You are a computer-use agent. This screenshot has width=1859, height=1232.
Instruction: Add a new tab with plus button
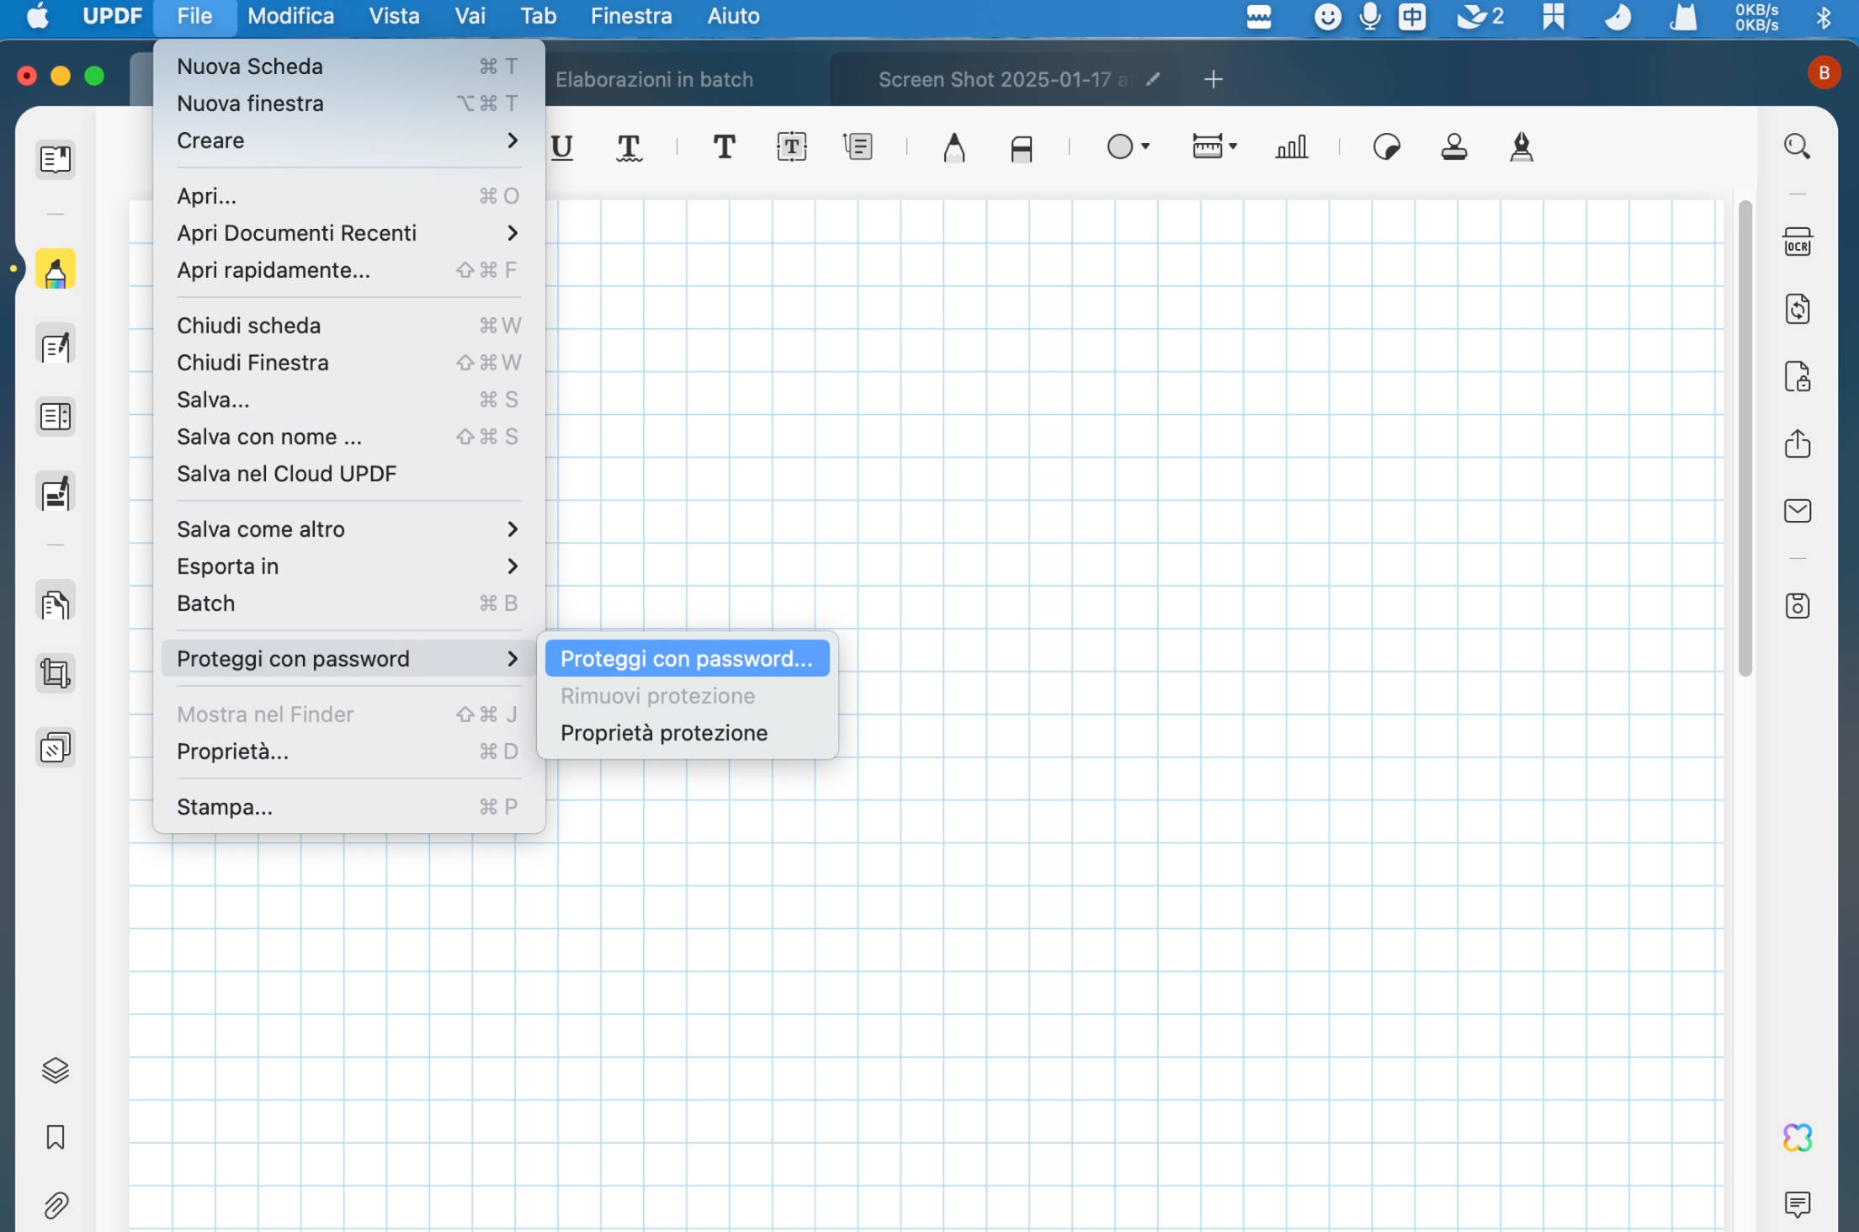coord(1213,79)
